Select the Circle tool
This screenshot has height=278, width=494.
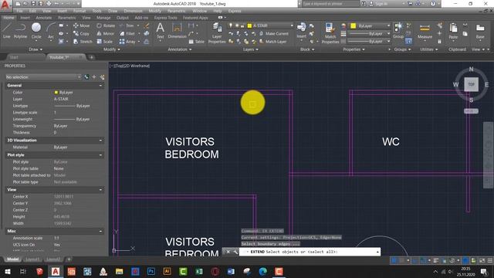point(36,31)
